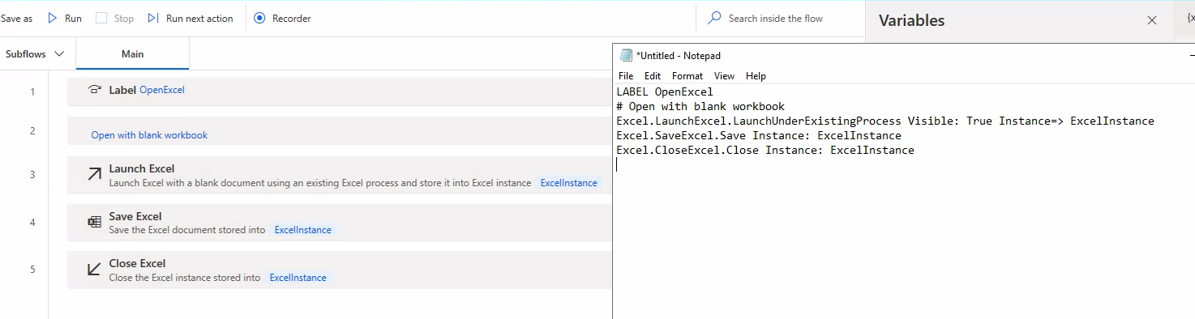Select the Close Excel action title
This screenshot has width=1195, height=319.
coord(137,263)
